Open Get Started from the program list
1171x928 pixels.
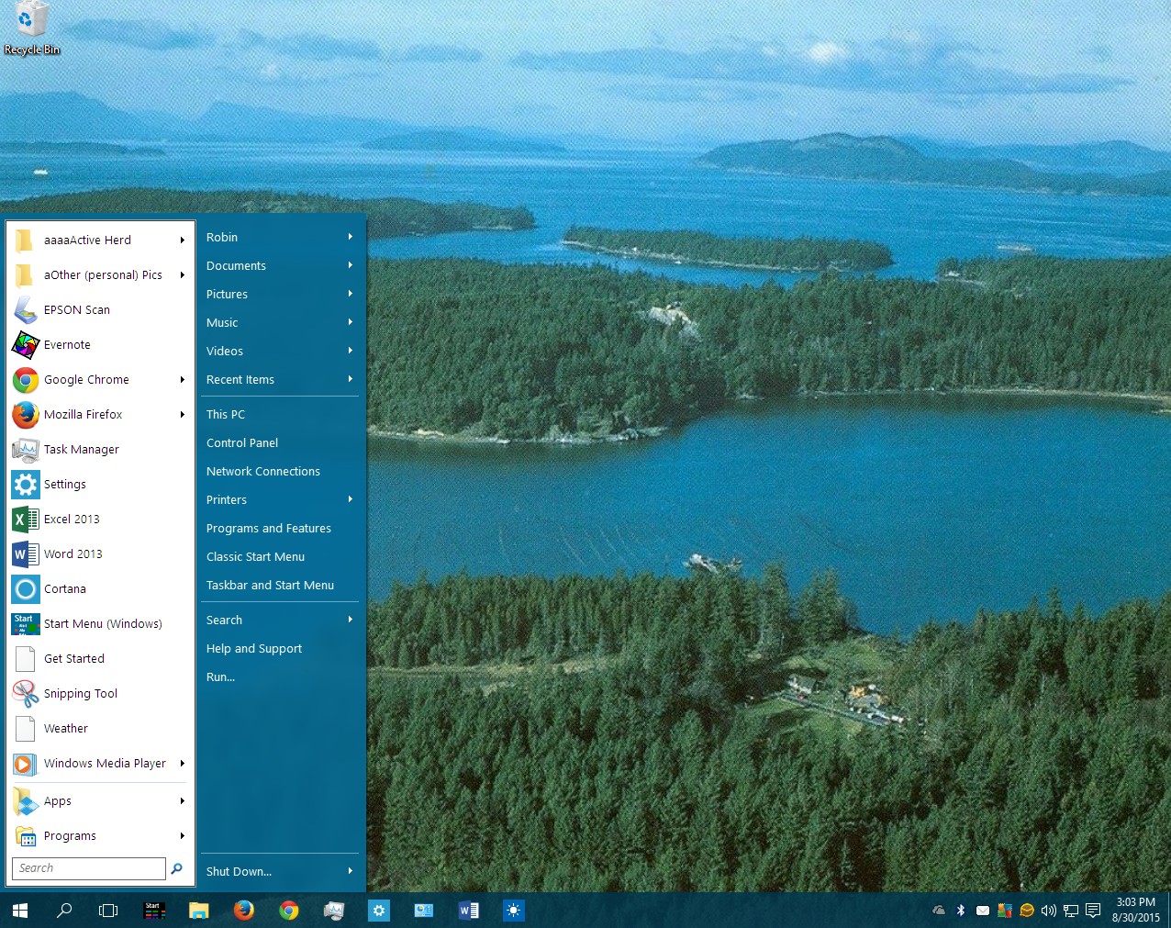(x=100, y=659)
